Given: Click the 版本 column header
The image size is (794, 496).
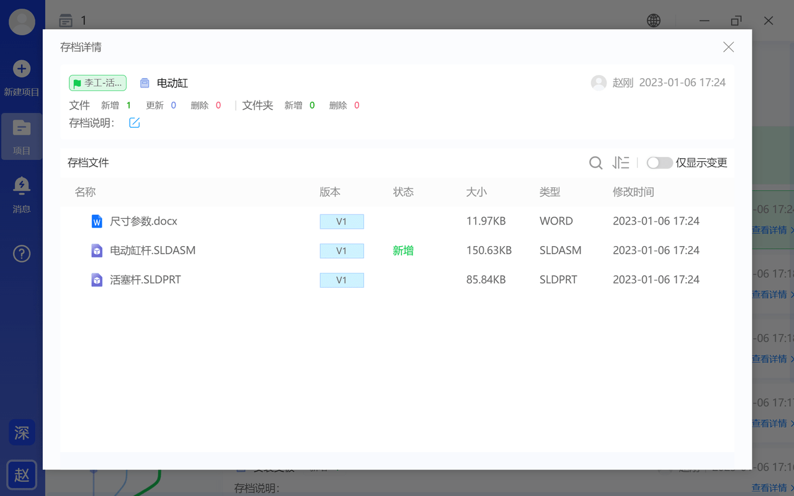Looking at the screenshot, I should 330,192.
